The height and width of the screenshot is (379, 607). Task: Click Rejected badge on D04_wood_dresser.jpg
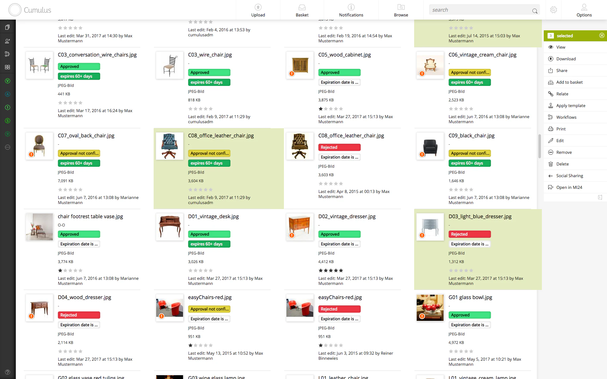(79, 315)
